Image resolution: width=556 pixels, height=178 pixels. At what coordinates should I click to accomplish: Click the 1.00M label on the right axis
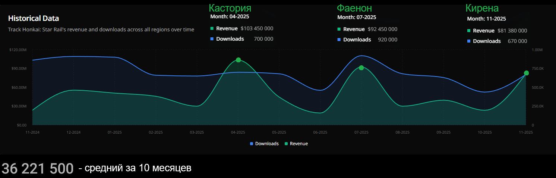(537, 50)
